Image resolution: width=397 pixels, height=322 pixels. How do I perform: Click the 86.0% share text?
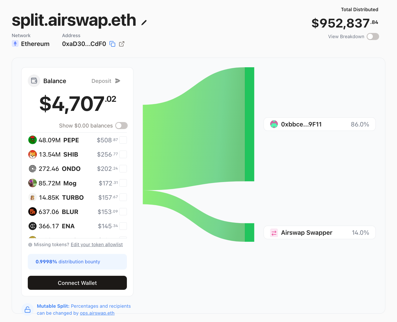[x=360, y=124]
